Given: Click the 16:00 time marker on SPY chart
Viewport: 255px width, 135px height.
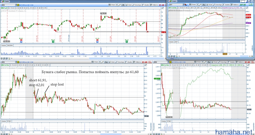Looking at the screenshot, I should [x=225, y=54].
